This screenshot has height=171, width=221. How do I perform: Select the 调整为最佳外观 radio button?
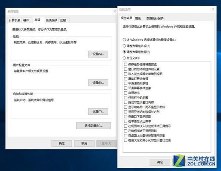[x=124, y=46]
